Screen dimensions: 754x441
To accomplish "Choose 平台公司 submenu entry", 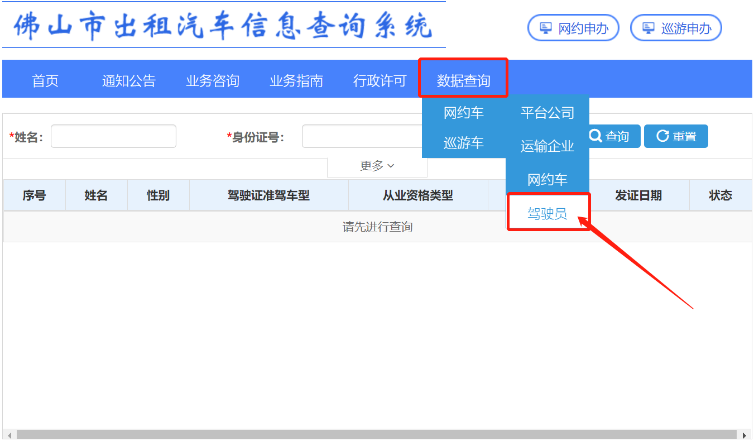I will [548, 113].
